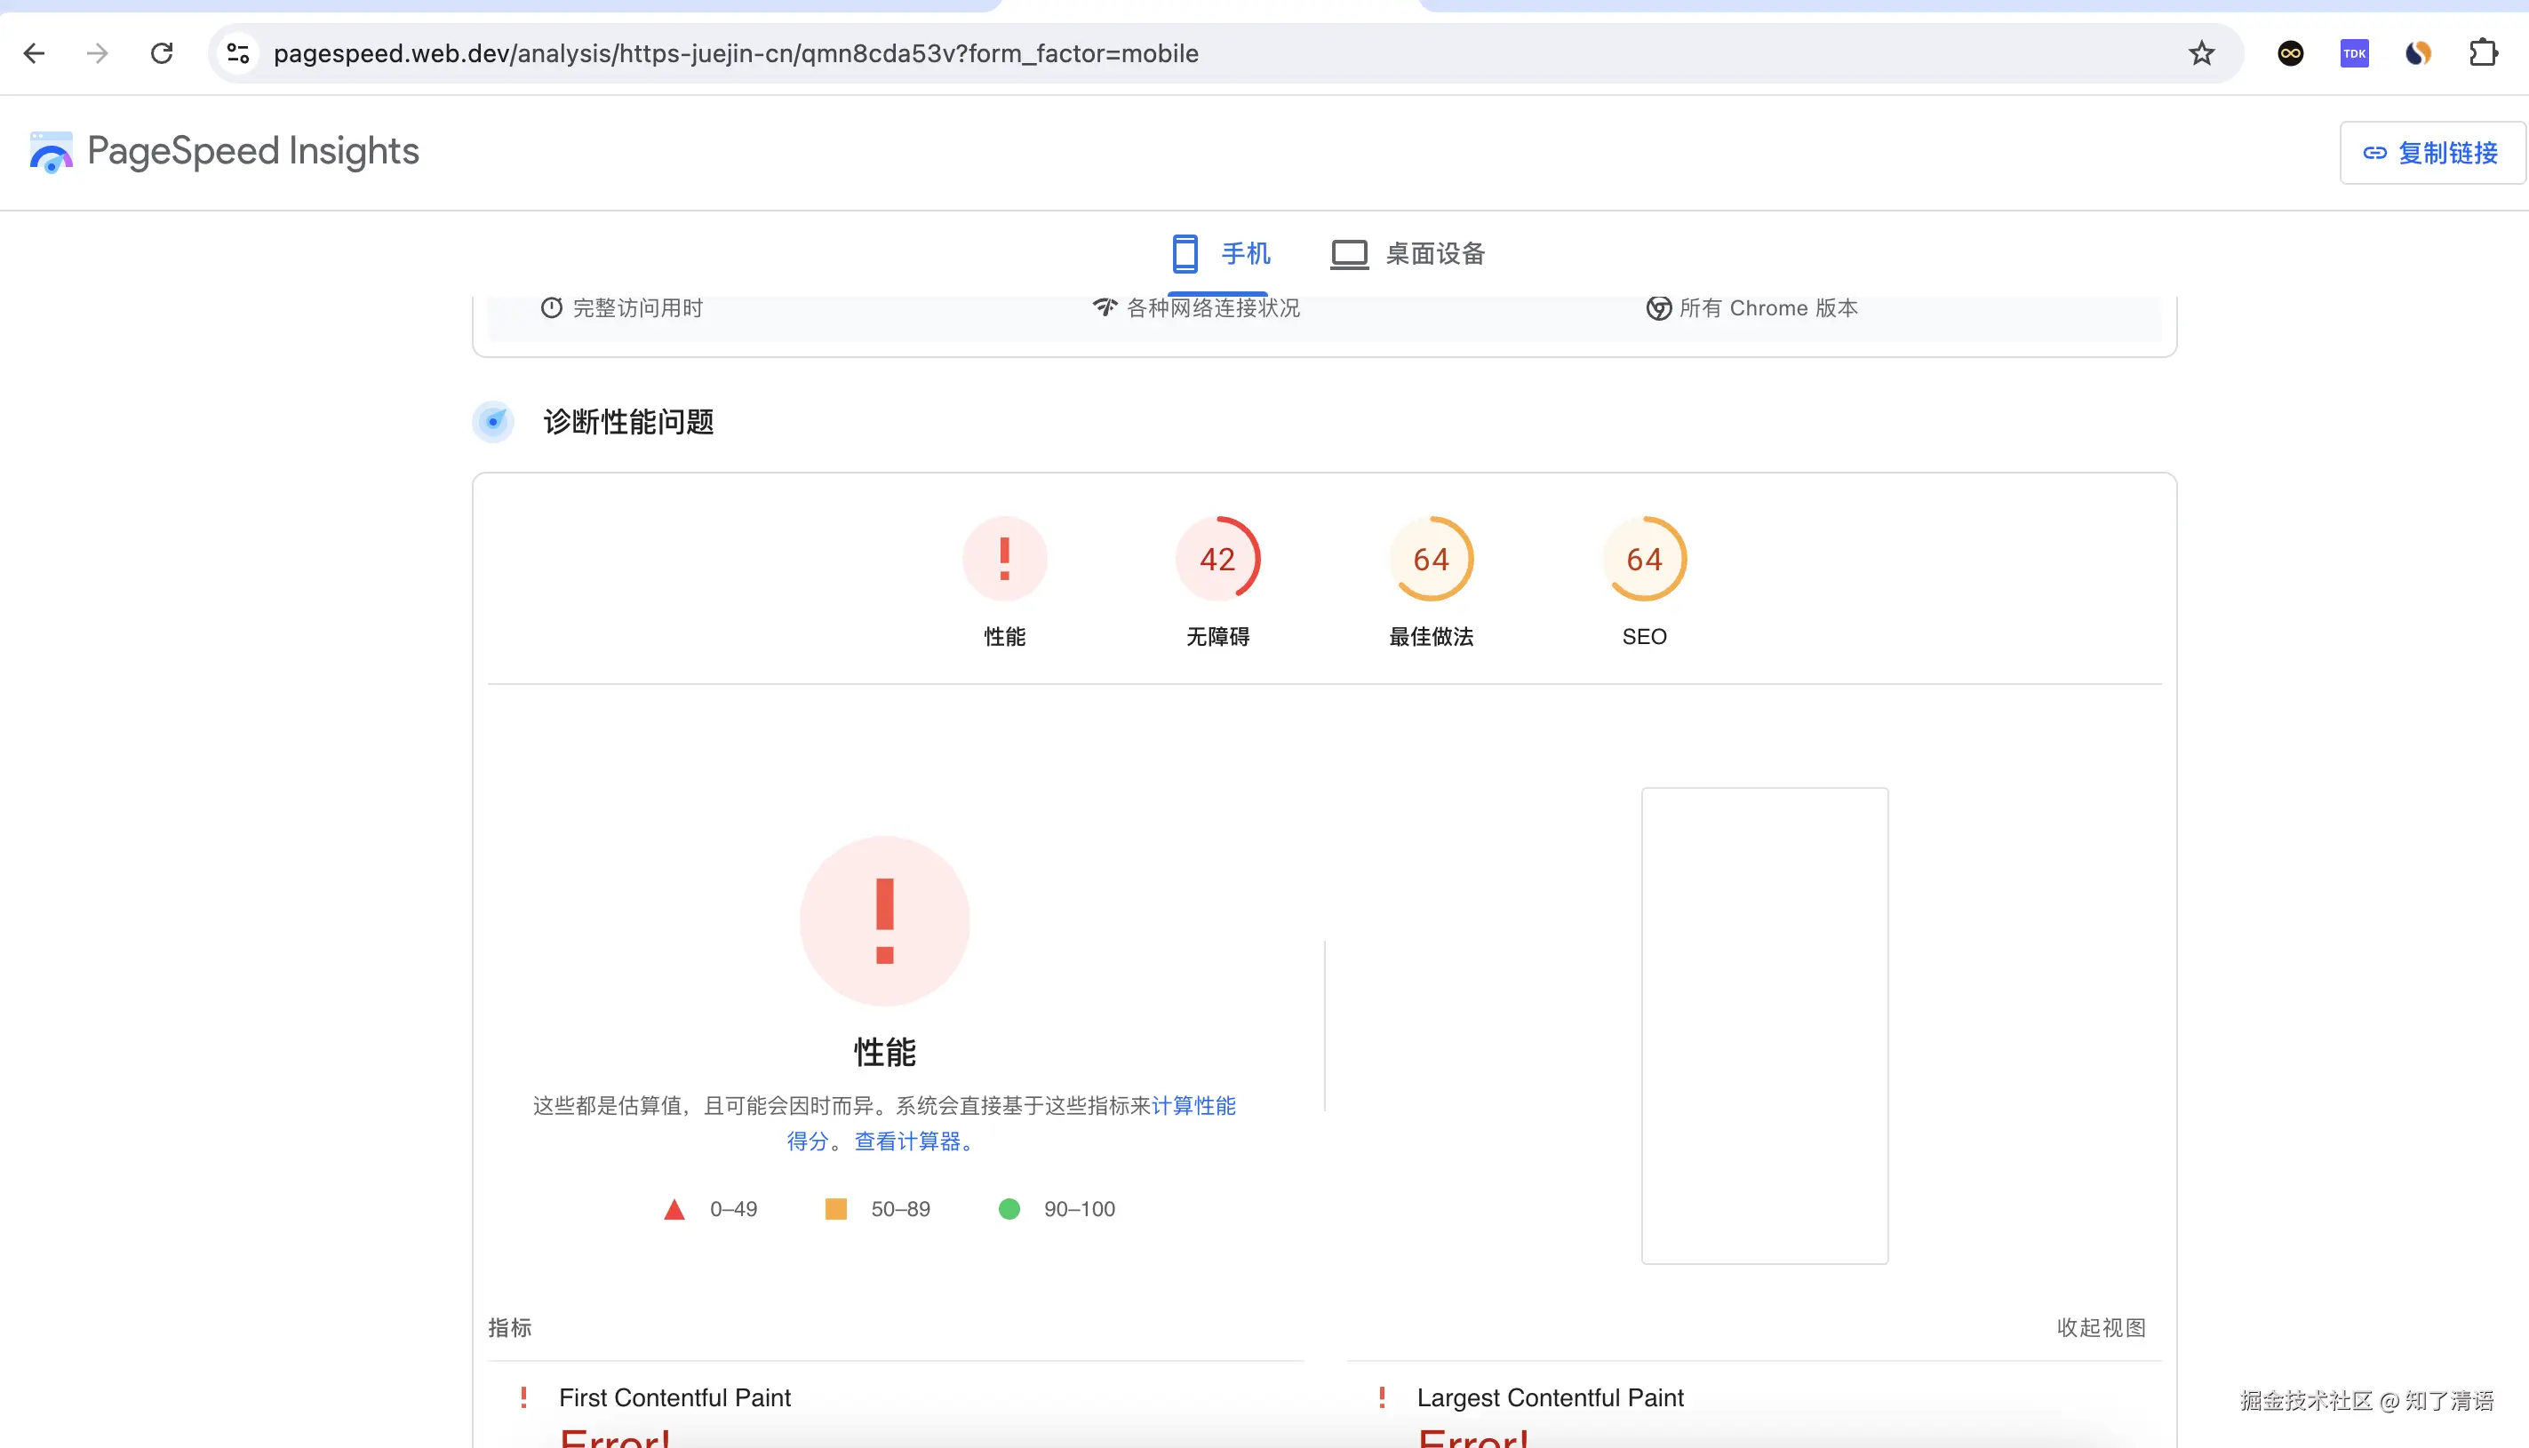Click the 最佳做法 gauge showing 64
Screen dimensions: 2529x1448
[1431, 558]
